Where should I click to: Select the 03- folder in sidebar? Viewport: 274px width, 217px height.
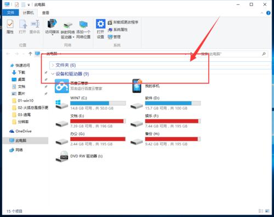(x=21, y=115)
